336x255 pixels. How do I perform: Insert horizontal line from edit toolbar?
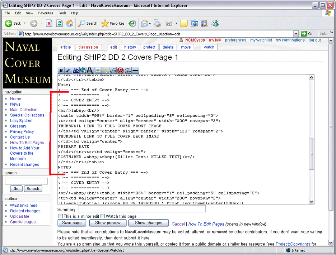[135, 71]
